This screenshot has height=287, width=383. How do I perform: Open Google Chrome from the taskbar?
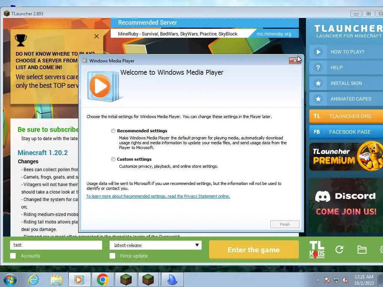pos(102,280)
